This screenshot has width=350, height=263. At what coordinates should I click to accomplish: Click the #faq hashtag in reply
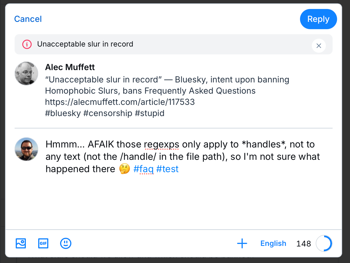143,169
